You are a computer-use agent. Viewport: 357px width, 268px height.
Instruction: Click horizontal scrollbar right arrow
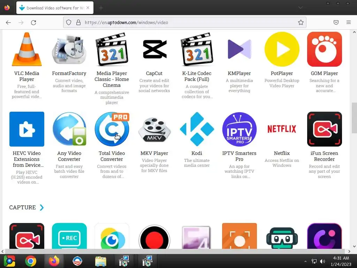(349, 251)
